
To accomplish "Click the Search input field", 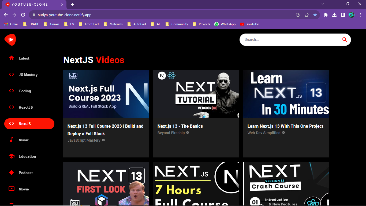I will [291, 40].
